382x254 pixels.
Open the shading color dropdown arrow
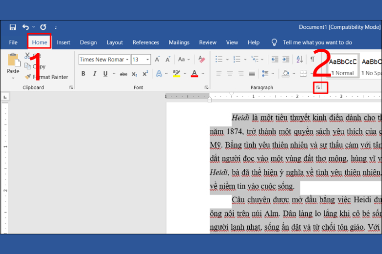[x=294, y=74]
